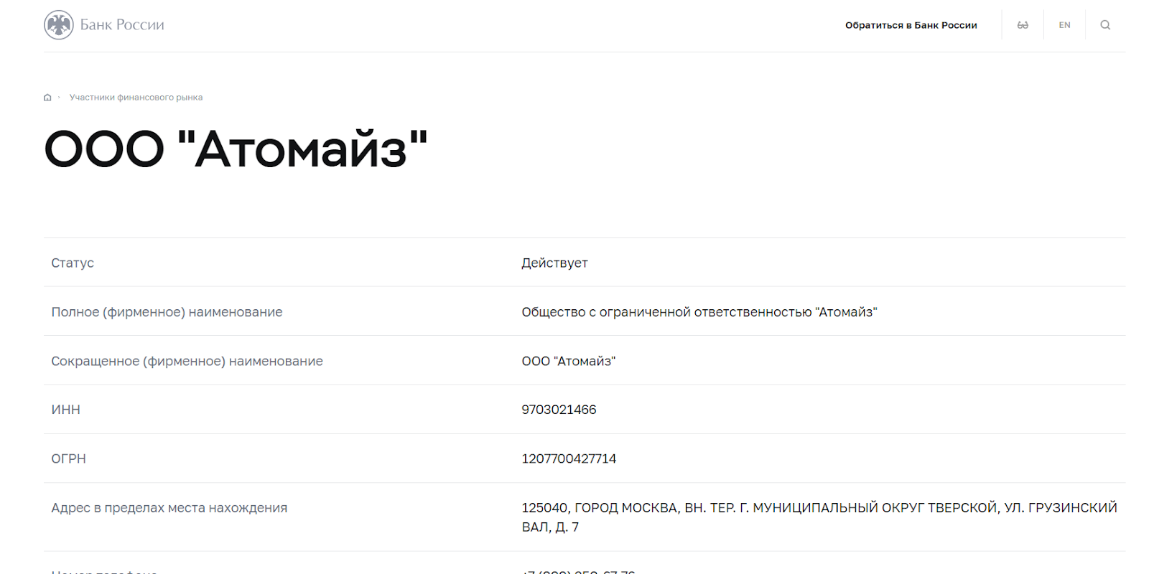This screenshot has width=1149, height=574.
Task: Toggle the glasses accessibility version icon
Action: tap(1023, 25)
